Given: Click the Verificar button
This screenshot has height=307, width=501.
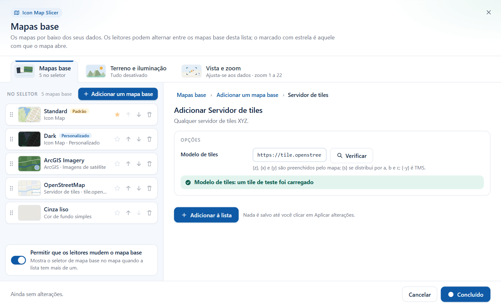Looking at the screenshot, I should tap(352, 156).
